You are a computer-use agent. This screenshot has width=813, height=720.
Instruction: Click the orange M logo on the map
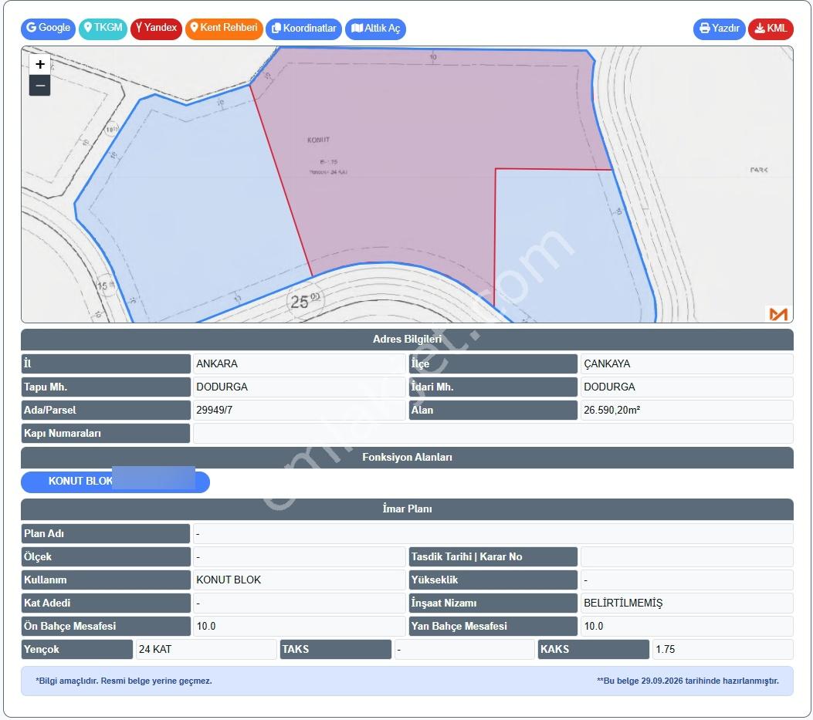(x=778, y=313)
